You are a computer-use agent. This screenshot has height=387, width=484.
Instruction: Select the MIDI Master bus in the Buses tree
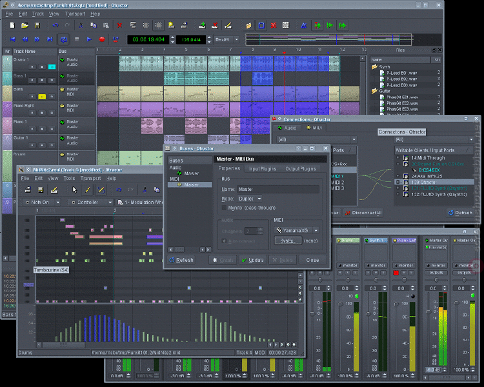coord(190,184)
